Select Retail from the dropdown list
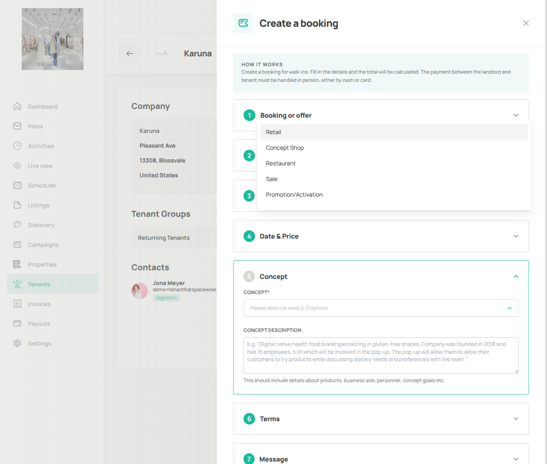Viewport: 547px width, 464px height. [x=394, y=132]
